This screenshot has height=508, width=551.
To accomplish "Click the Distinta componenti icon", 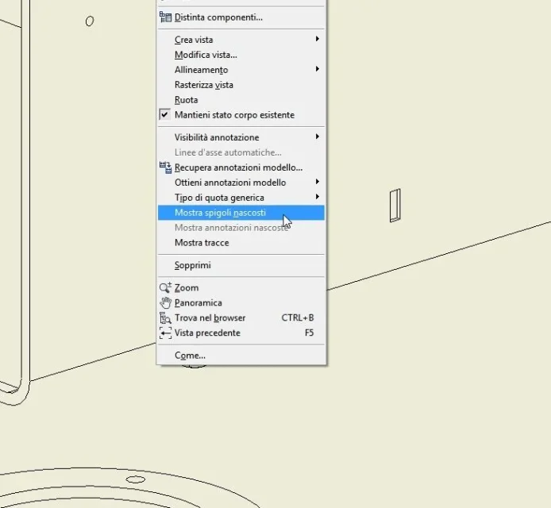I will tap(165, 17).
